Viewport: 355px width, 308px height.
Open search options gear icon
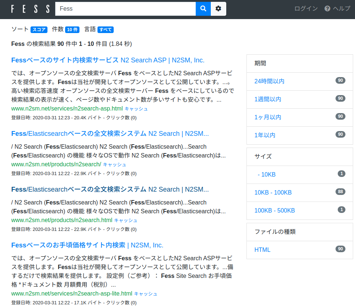point(219,9)
